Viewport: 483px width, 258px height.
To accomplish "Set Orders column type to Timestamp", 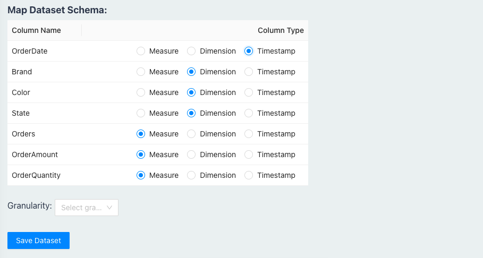I will pyautogui.click(x=249, y=134).
